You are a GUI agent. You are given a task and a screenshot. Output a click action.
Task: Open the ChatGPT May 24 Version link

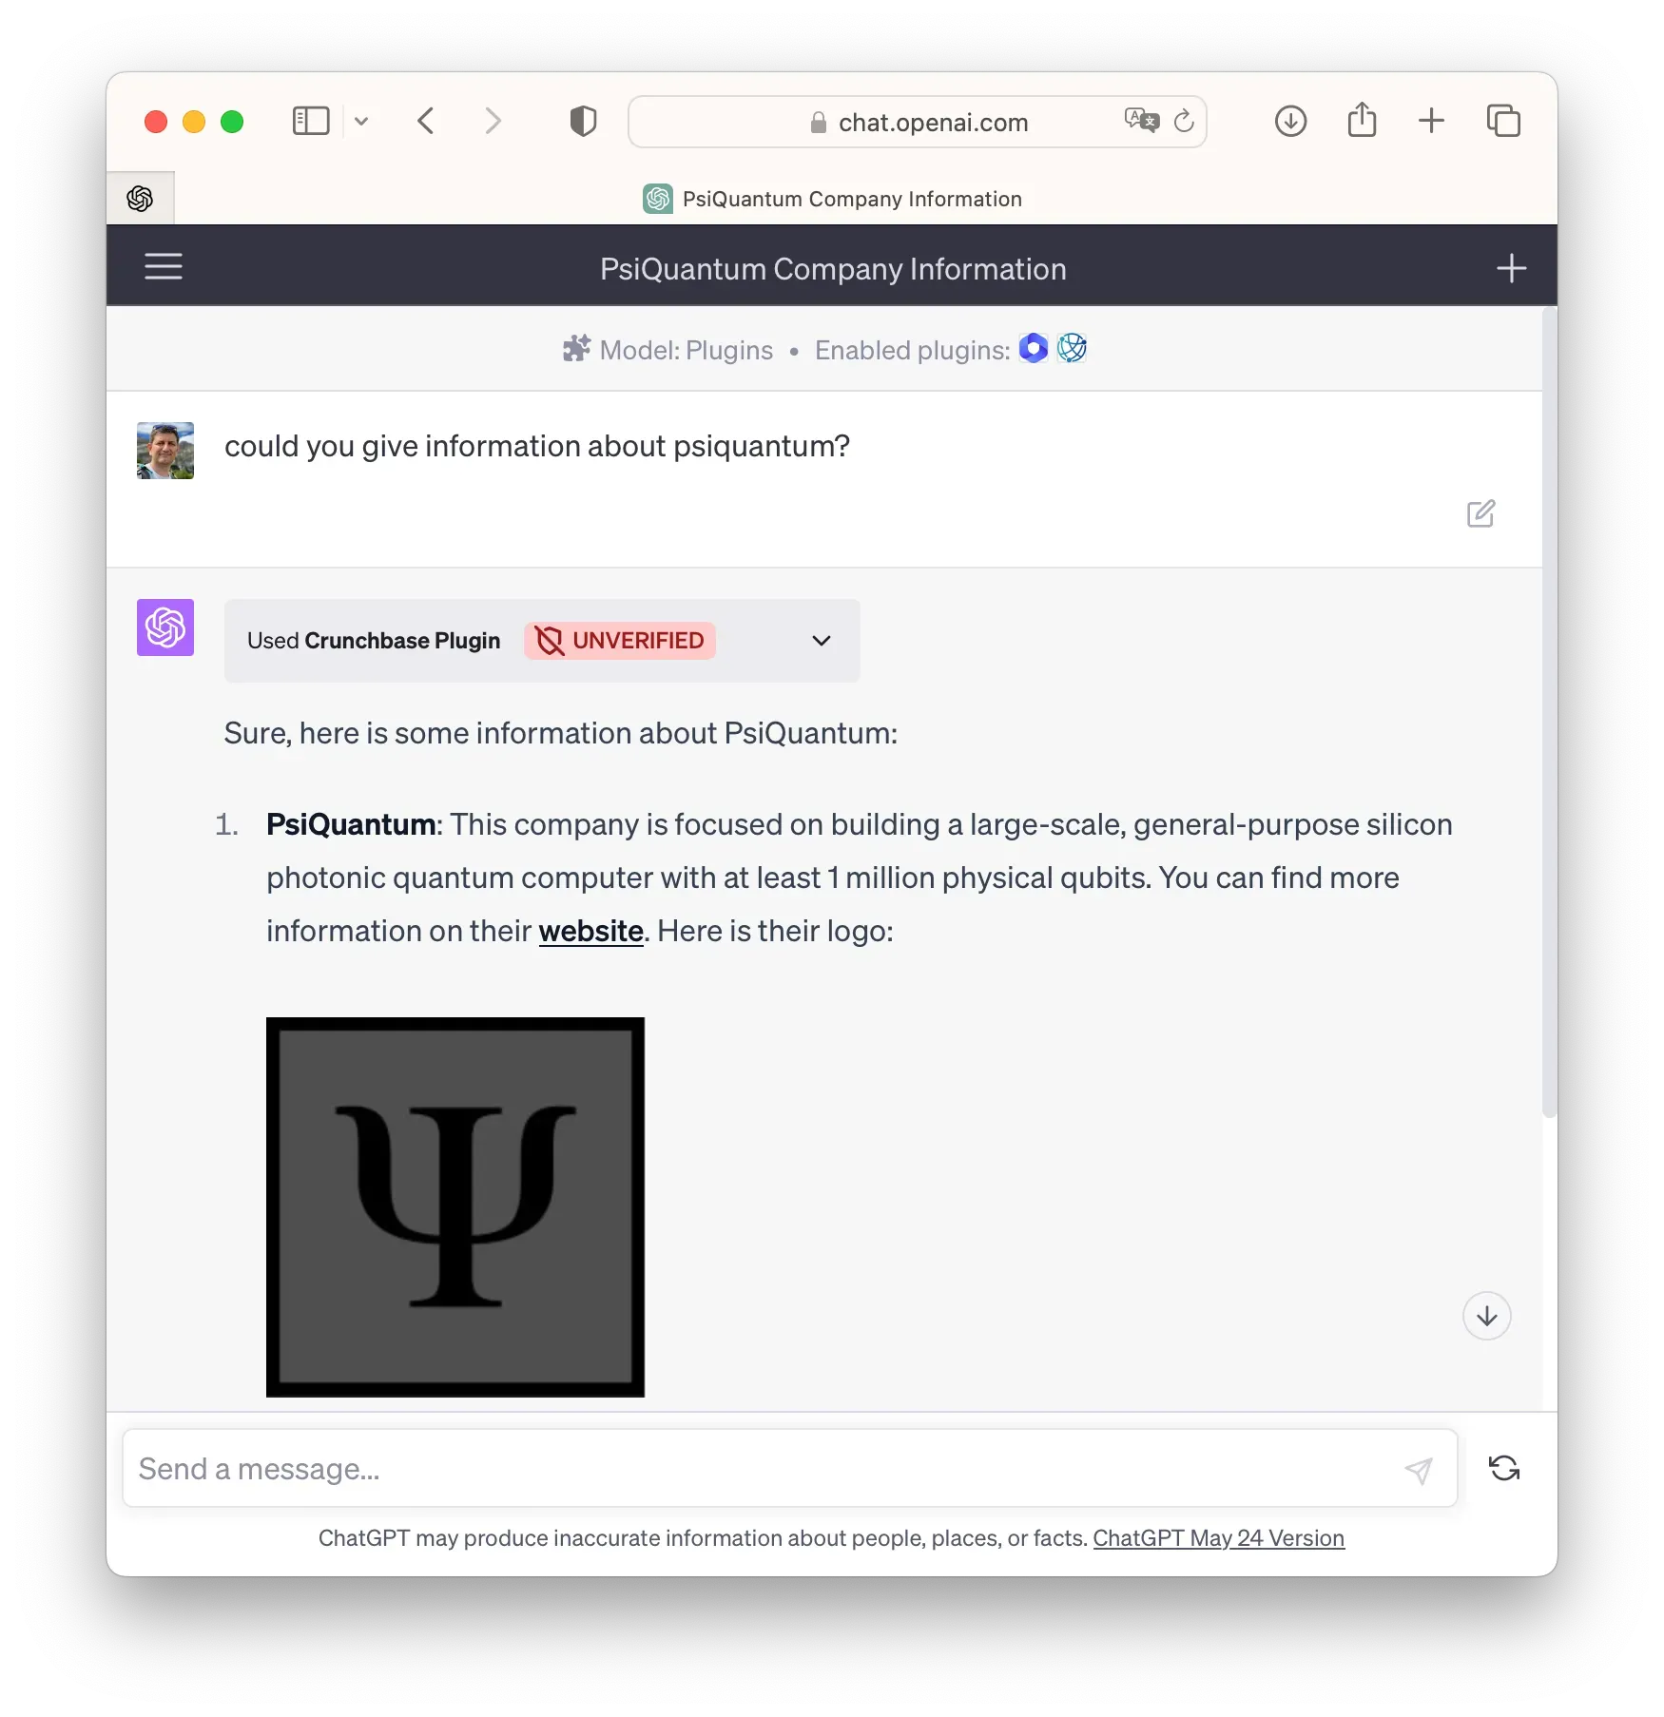pyautogui.click(x=1218, y=1538)
